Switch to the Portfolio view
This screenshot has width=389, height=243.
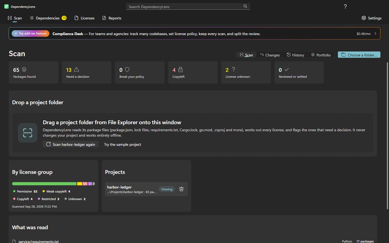point(321,55)
